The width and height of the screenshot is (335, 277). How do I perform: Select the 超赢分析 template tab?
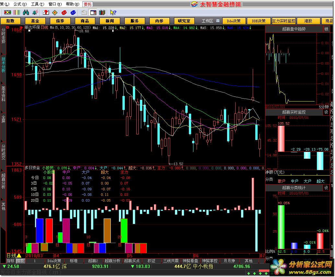pos(112,261)
